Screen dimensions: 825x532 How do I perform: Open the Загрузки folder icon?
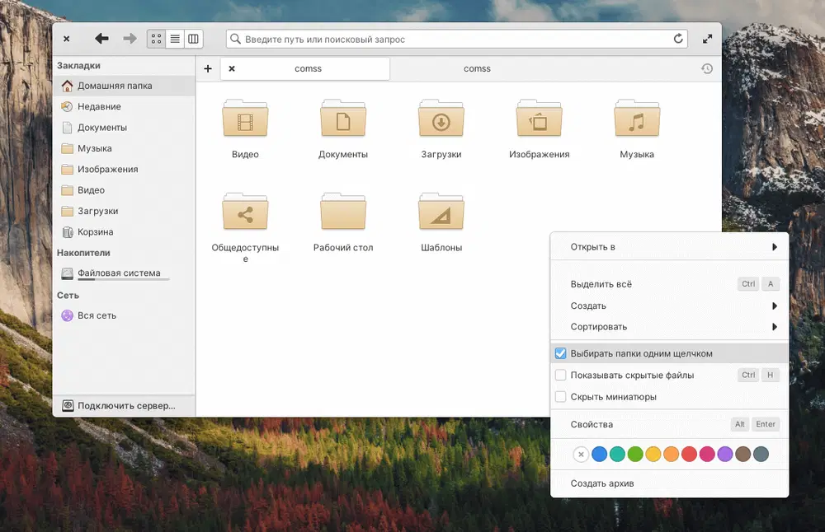point(441,121)
